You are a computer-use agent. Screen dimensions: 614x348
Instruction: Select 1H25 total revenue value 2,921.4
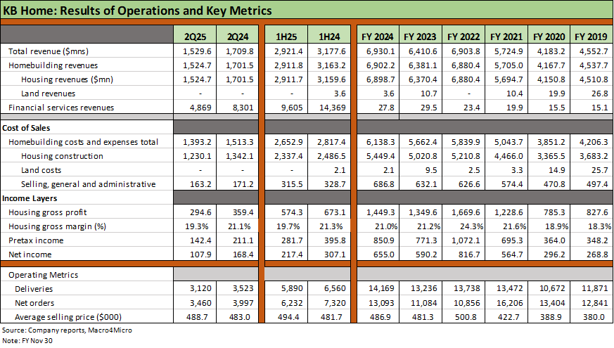pos(288,51)
